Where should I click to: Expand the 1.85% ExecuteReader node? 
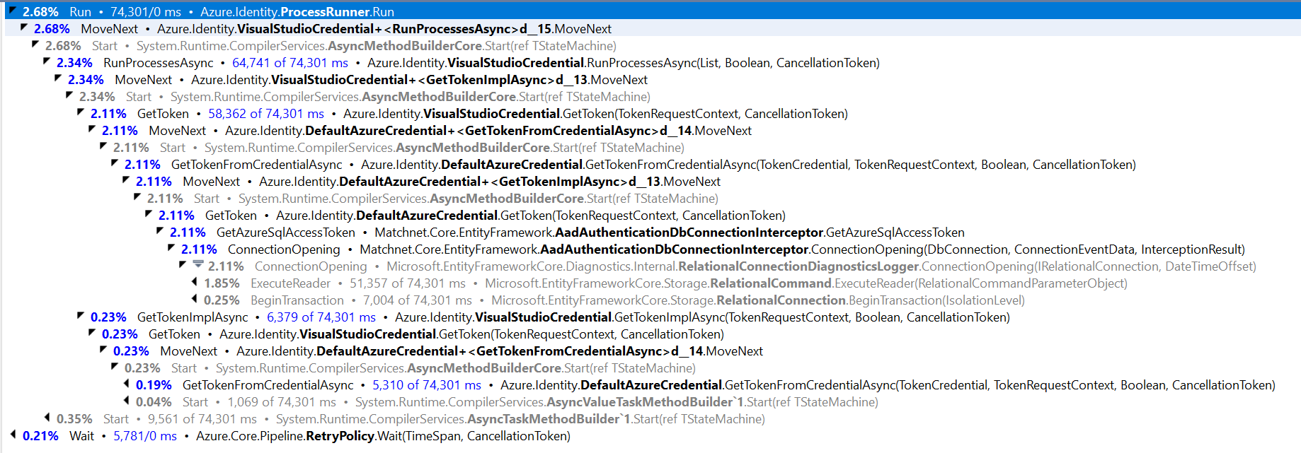tap(195, 283)
